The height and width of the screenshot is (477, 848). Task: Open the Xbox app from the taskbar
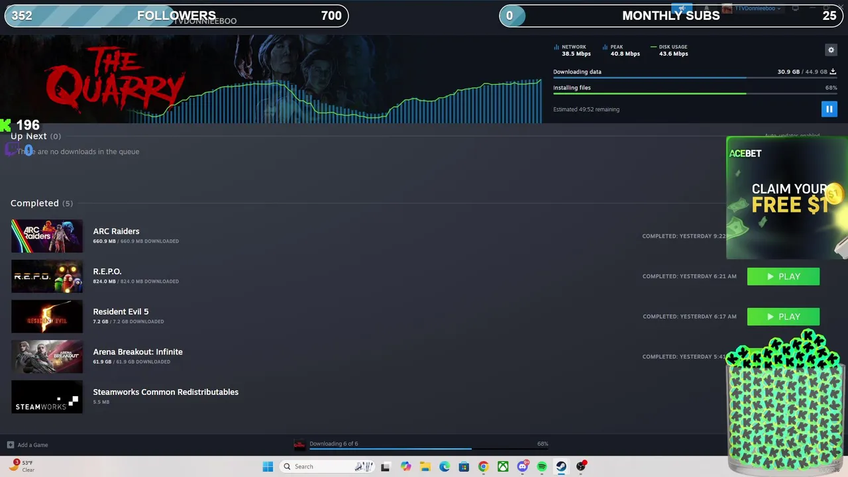click(503, 466)
